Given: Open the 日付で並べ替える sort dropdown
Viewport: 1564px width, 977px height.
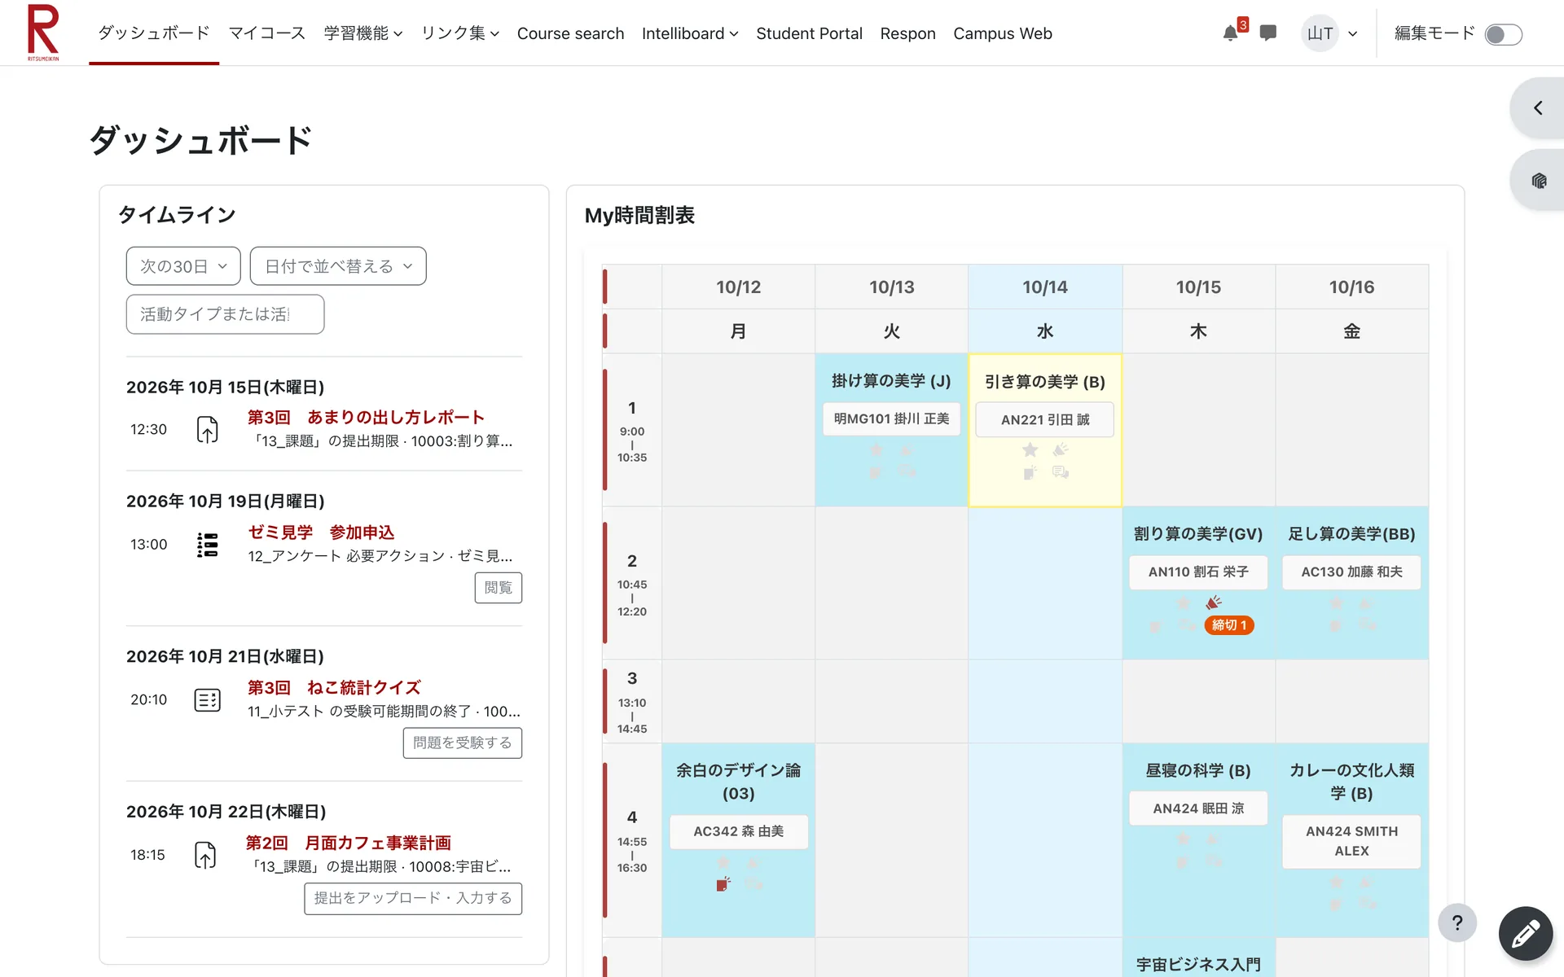Looking at the screenshot, I should pos(338,266).
